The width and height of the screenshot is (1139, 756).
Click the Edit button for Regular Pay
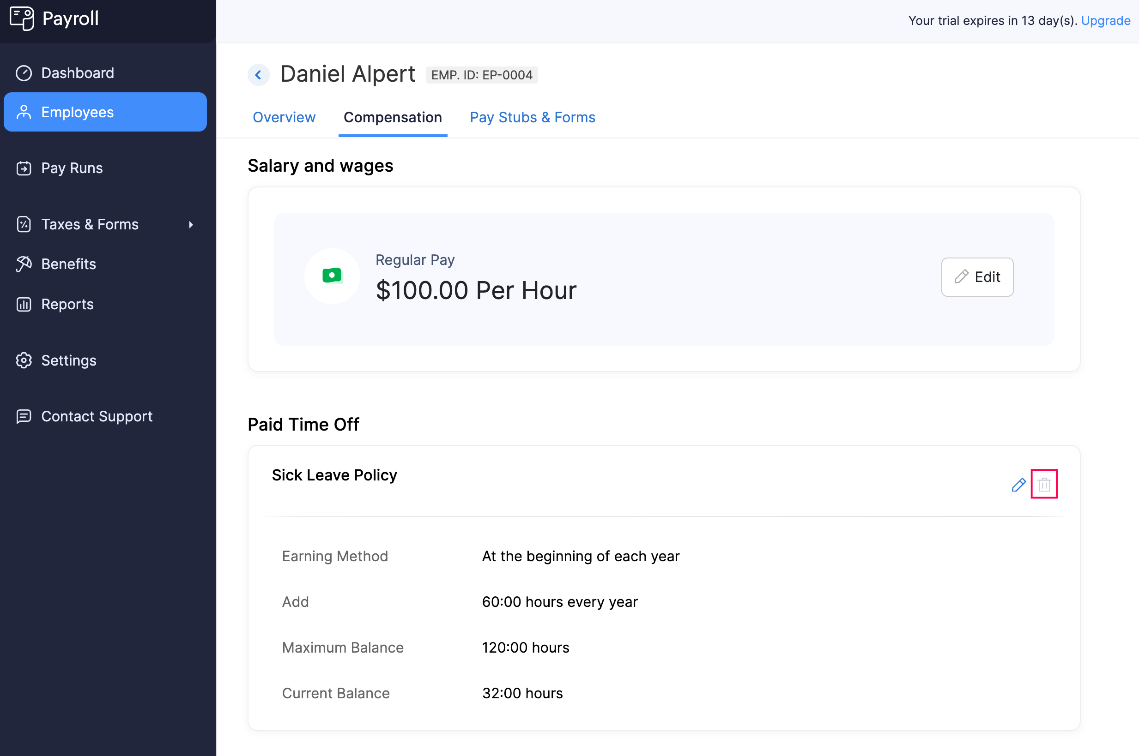pyautogui.click(x=977, y=277)
